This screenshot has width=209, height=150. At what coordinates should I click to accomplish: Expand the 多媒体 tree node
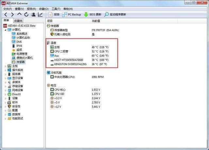6,82
